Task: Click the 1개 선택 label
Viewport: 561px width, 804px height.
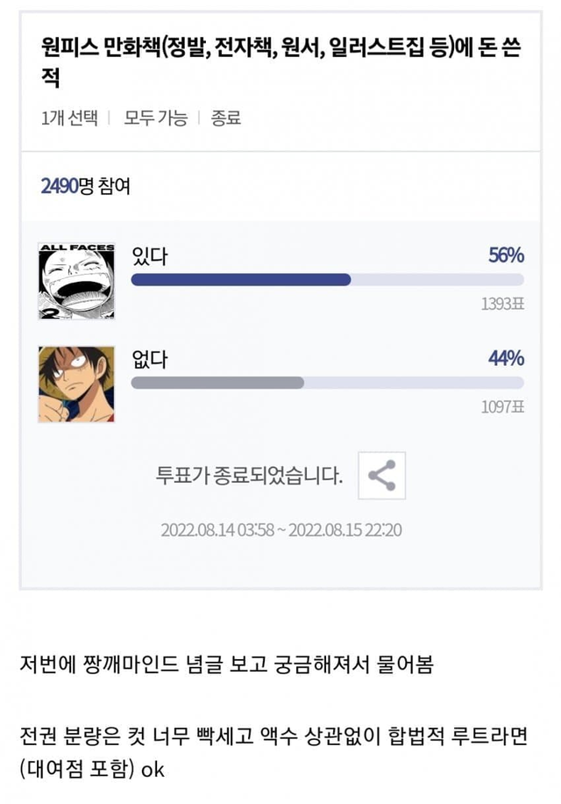Action: pyautogui.click(x=69, y=118)
